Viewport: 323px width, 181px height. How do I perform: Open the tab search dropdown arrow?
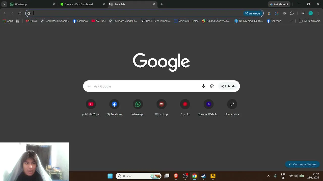(x=4, y=4)
